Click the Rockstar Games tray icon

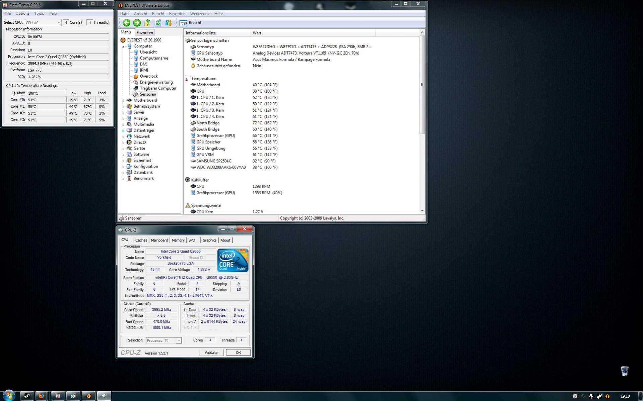(x=591, y=396)
